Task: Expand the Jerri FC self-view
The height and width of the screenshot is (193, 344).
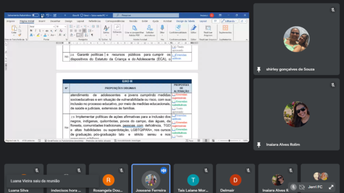Action: tap(331, 187)
